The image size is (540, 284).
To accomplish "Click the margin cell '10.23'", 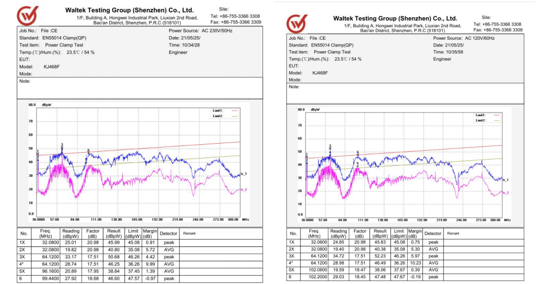I will tap(415, 263).
